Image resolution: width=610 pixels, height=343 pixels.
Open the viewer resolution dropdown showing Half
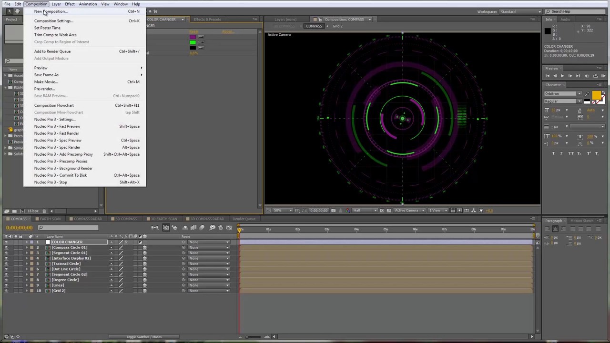[x=365, y=211]
